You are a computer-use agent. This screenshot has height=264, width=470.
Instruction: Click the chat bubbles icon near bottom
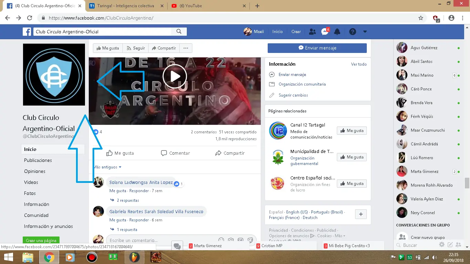[177, 246]
